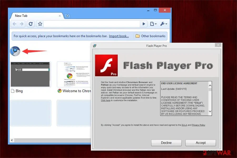Open the Other bookmarks folder
237x158 pixels.
tap(150, 36)
